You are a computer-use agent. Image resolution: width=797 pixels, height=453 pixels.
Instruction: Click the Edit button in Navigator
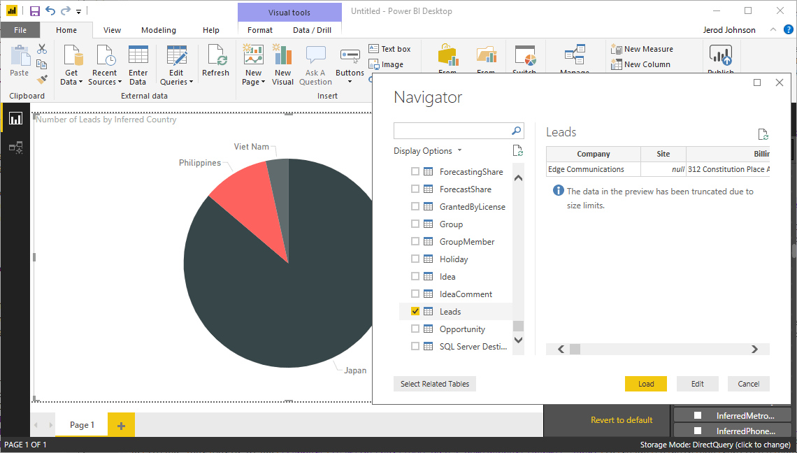tap(698, 384)
